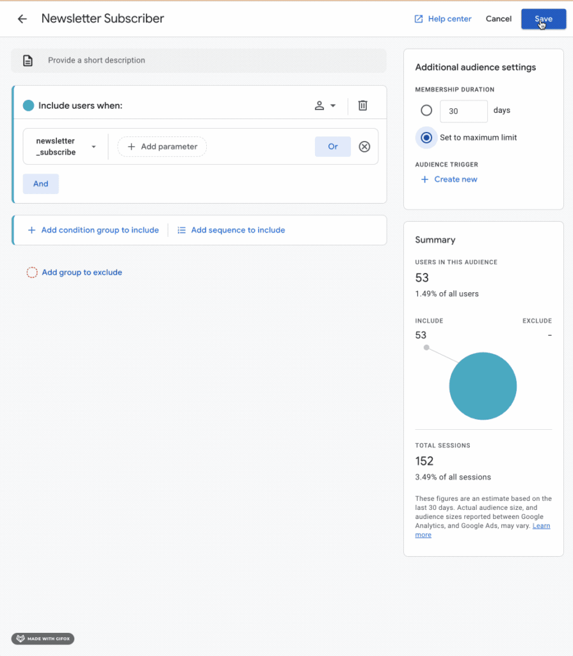The width and height of the screenshot is (573, 656).
Task: Delete condition group with trash icon
Action: [362, 106]
